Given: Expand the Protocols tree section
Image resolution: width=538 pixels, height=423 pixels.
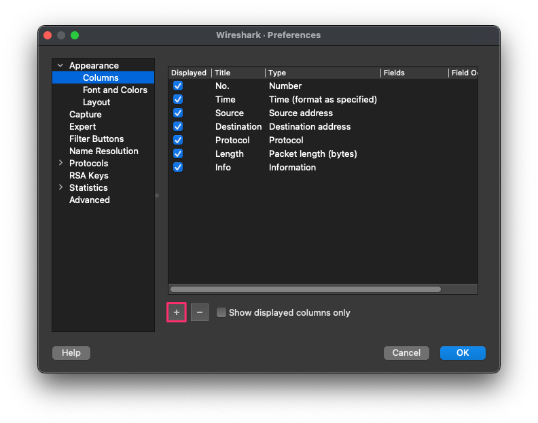Looking at the screenshot, I should 60,163.
